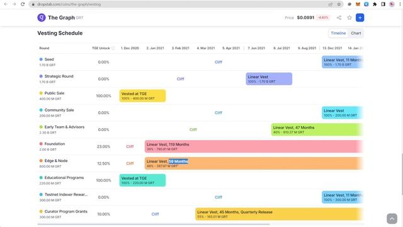The width and height of the screenshot is (403, 227).
Task: Click Educational Programs round name
Action: click(x=64, y=178)
